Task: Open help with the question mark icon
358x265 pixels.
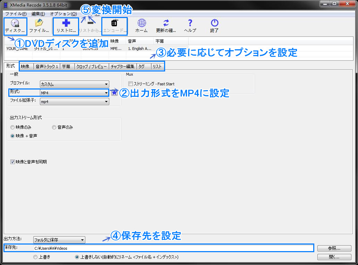Action: [190, 25]
